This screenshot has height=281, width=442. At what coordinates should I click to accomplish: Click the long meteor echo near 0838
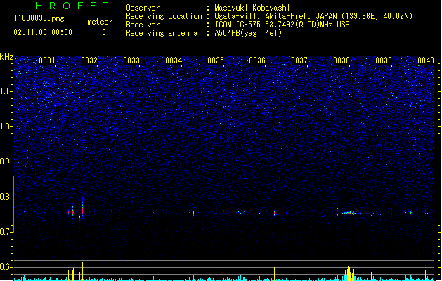point(349,213)
